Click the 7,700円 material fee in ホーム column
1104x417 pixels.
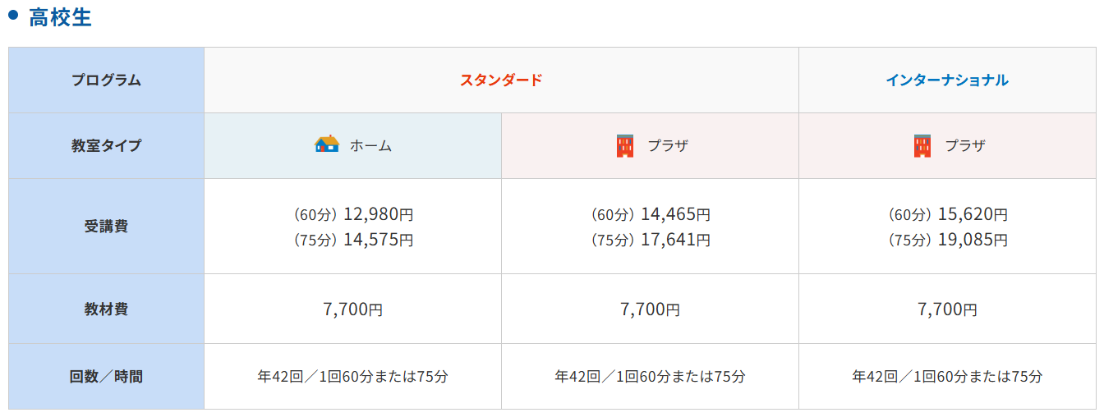[x=352, y=309]
